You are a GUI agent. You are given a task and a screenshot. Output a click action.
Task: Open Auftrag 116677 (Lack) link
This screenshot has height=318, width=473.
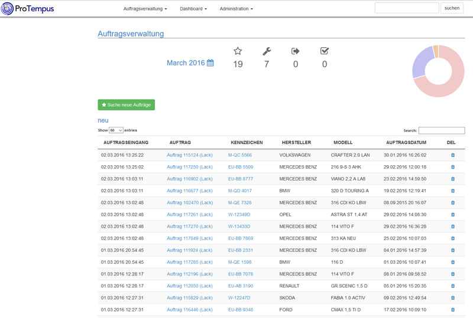click(190, 191)
